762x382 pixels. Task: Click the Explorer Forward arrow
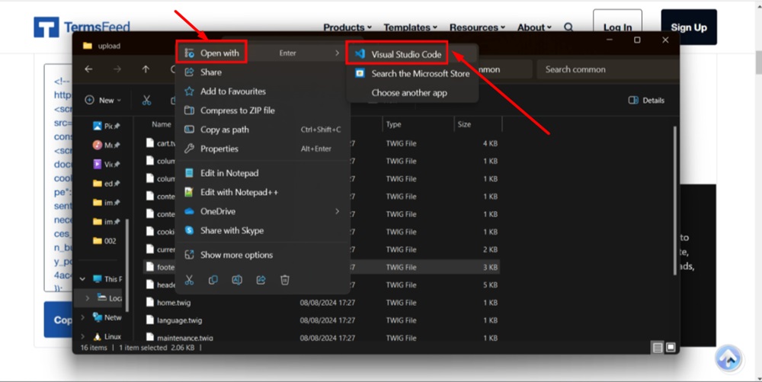tap(117, 69)
